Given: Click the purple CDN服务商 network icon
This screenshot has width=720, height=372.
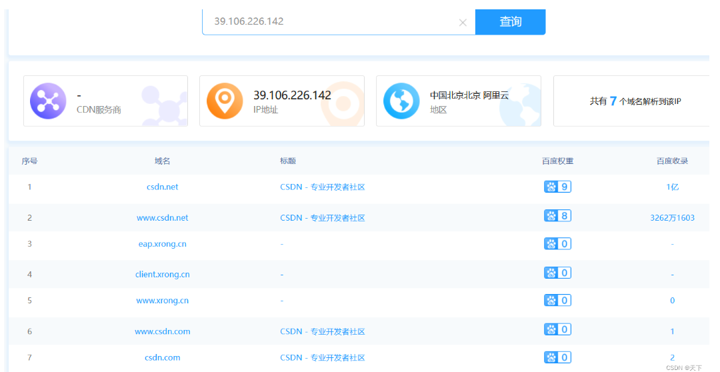Looking at the screenshot, I should [x=48, y=101].
